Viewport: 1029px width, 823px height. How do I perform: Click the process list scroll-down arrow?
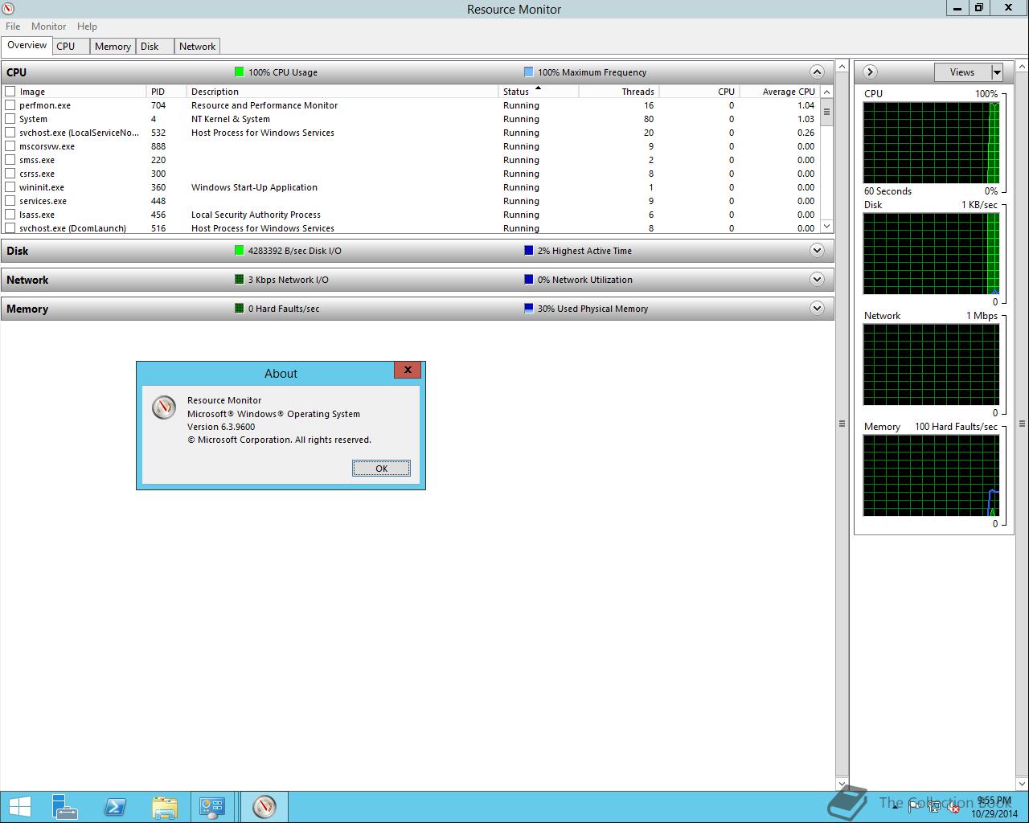[826, 227]
